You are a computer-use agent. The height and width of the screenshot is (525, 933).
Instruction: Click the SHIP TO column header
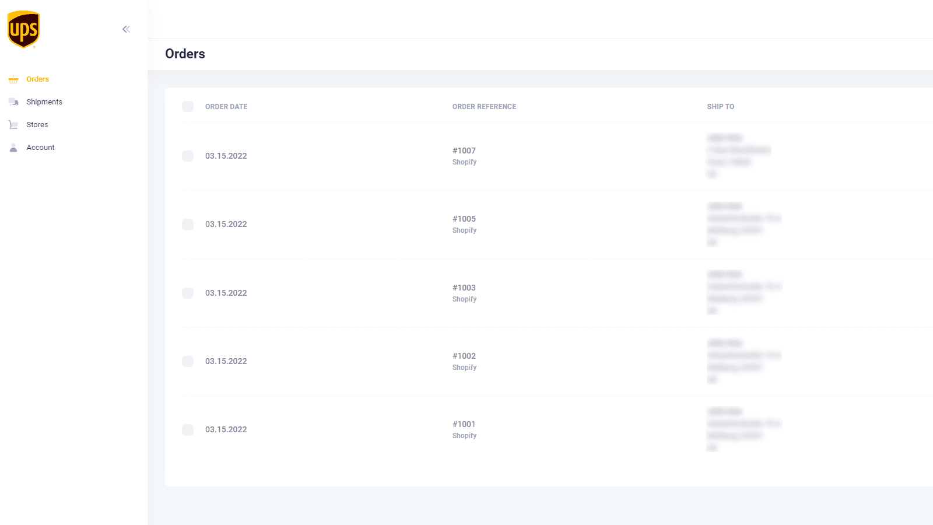pos(721,107)
